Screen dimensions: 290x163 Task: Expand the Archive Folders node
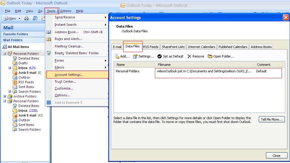coord(5,96)
